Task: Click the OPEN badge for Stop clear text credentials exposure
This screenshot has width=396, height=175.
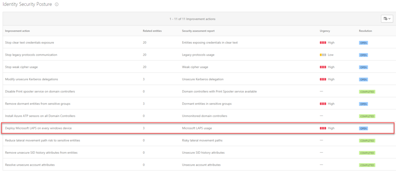Action: 364,43
